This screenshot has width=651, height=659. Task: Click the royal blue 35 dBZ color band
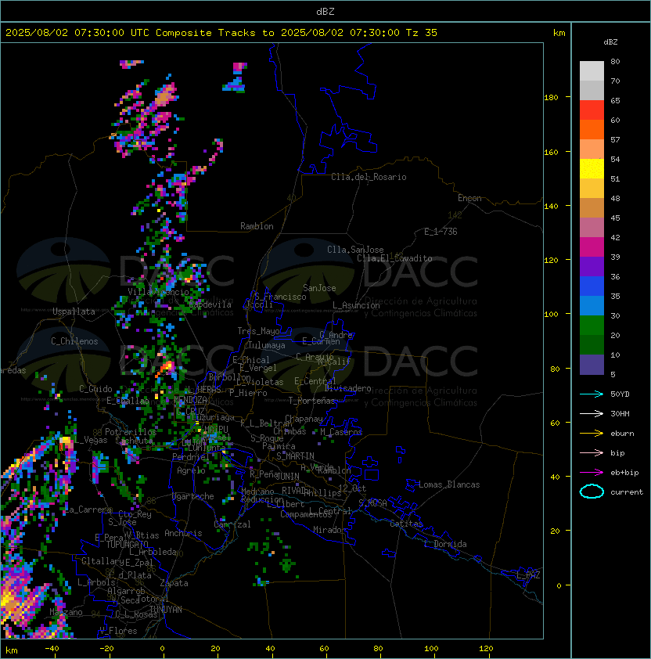[x=592, y=286]
